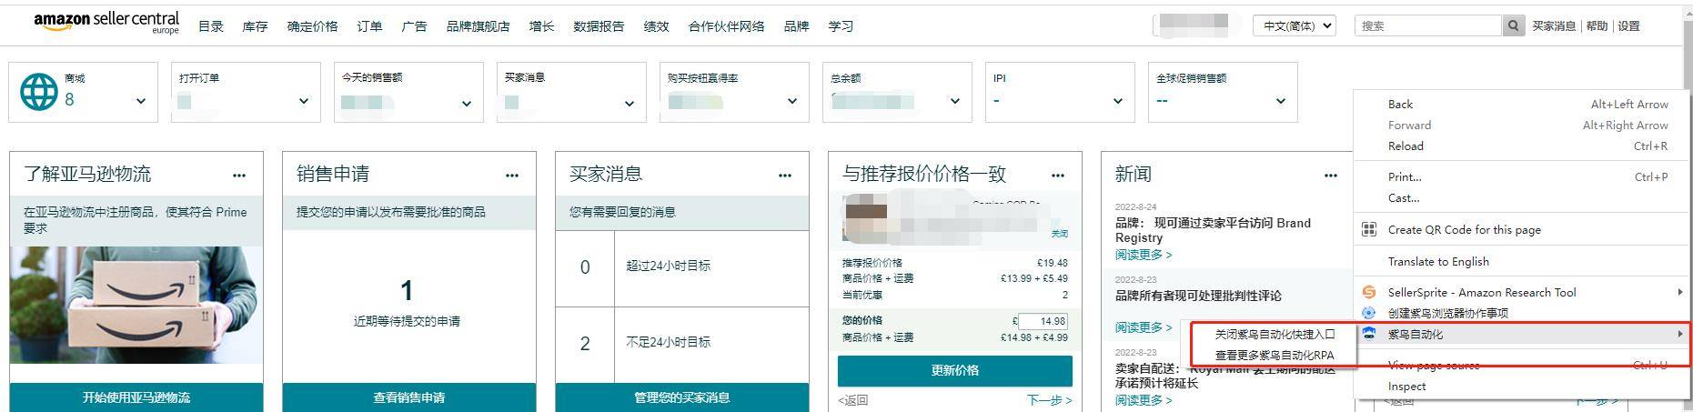Expand the IPI dropdown
Viewport: 1693px width, 412px height.
point(1118,101)
